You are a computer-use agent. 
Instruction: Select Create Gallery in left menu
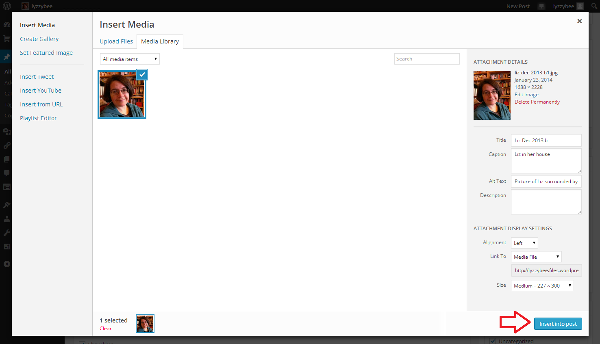39,39
